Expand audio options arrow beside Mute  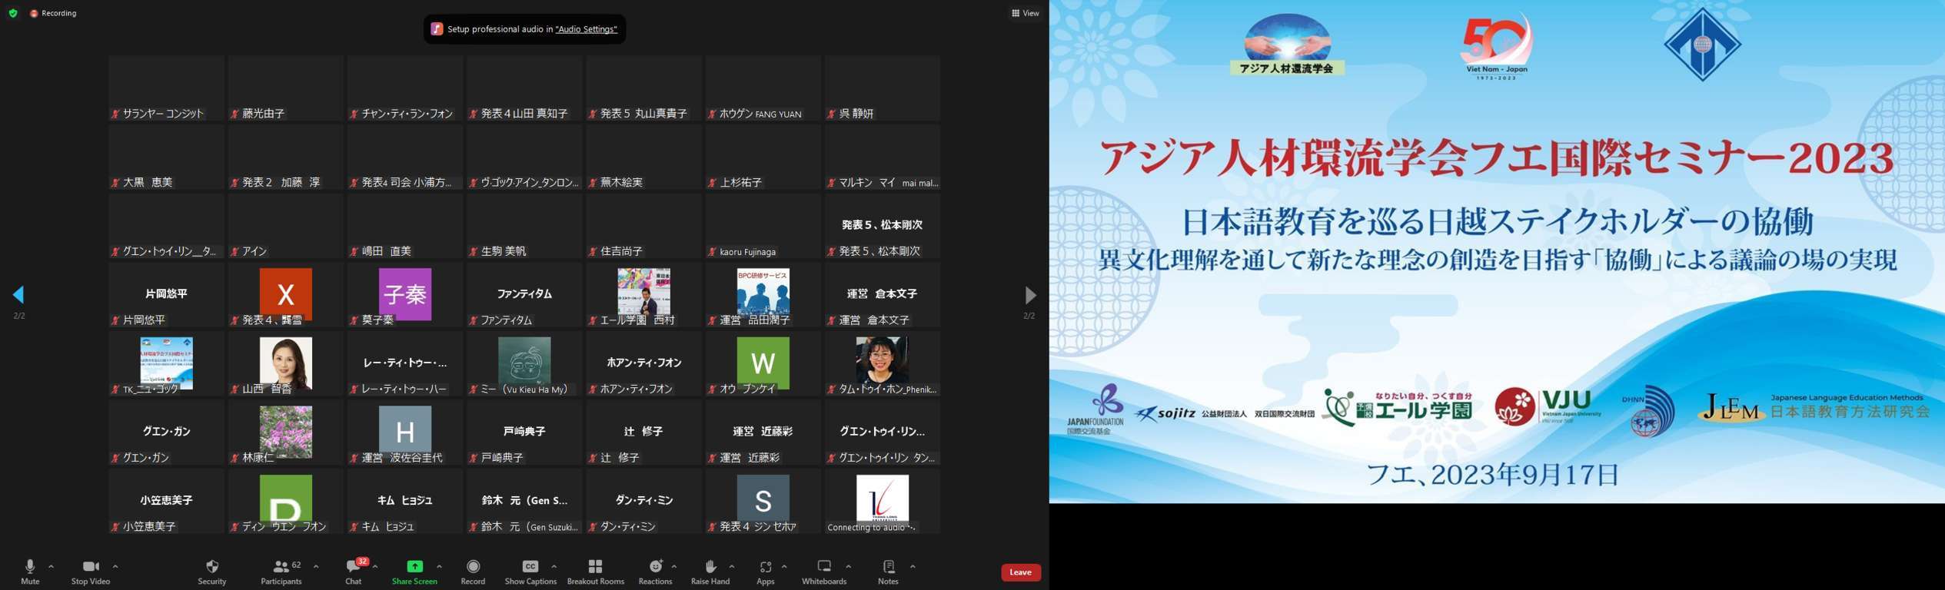pyautogui.click(x=52, y=566)
